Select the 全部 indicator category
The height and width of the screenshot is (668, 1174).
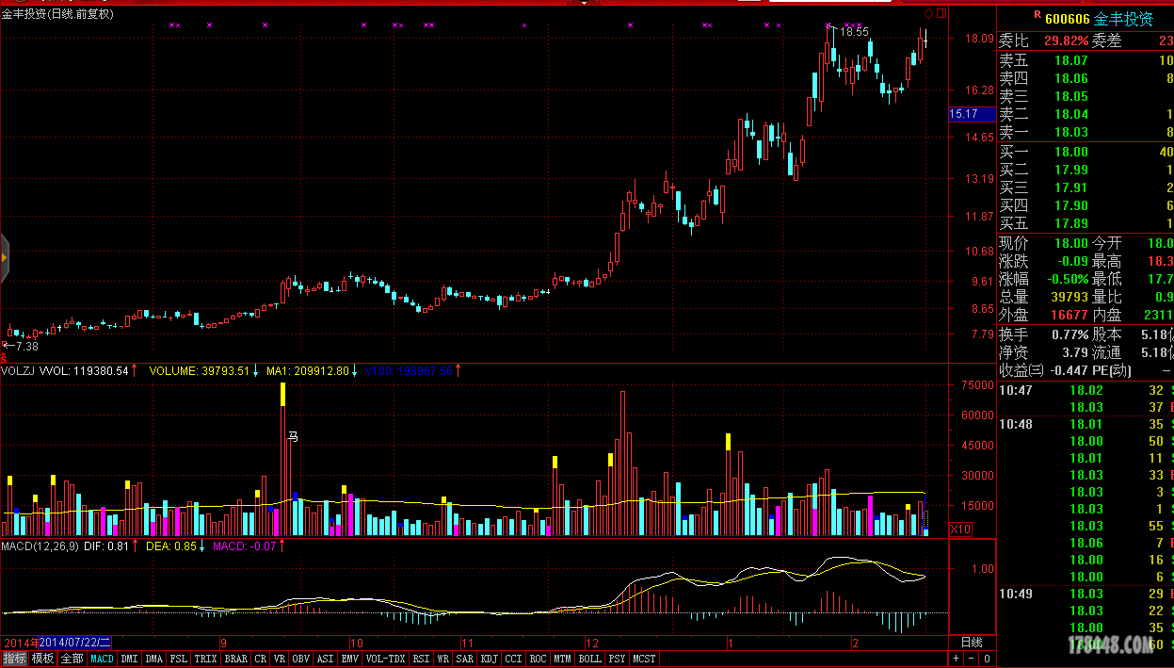72,659
